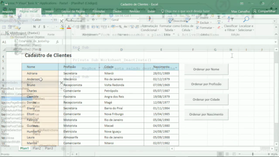The width and height of the screenshot is (279, 157).
Task: Click the Ordenar por Profissão button
Action: pos(206,84)
